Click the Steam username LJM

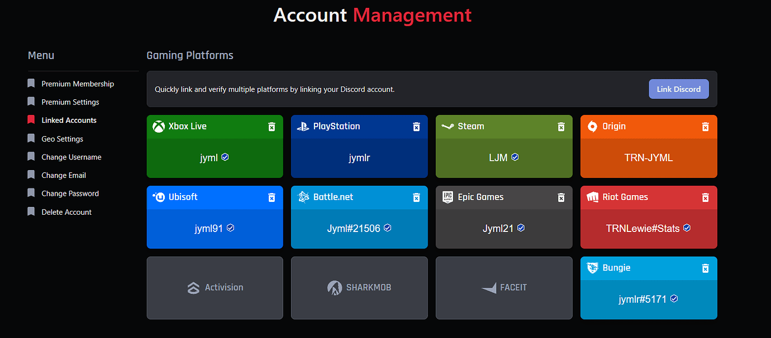498,158
